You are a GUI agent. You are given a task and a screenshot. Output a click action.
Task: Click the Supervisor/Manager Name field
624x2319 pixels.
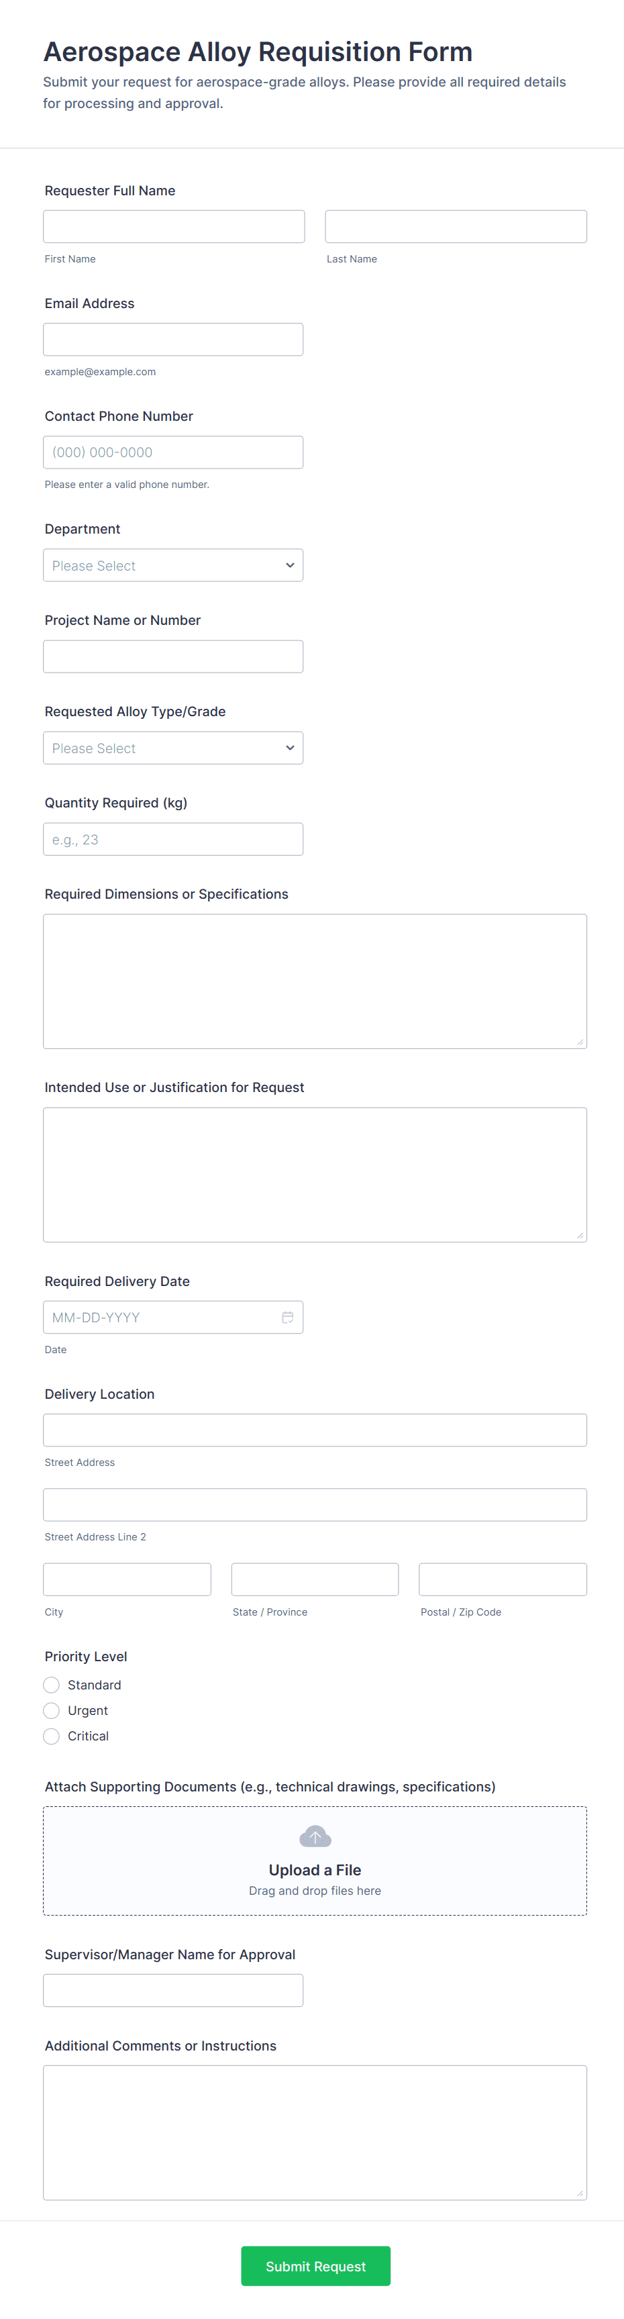(173, 1990)
